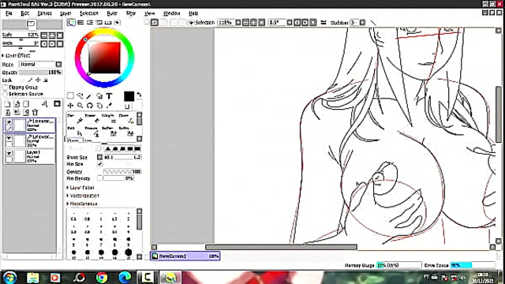Click the canvas horizontal scrollbar
The height and width of the screenshot is (284, 505).
coord(281,247)
